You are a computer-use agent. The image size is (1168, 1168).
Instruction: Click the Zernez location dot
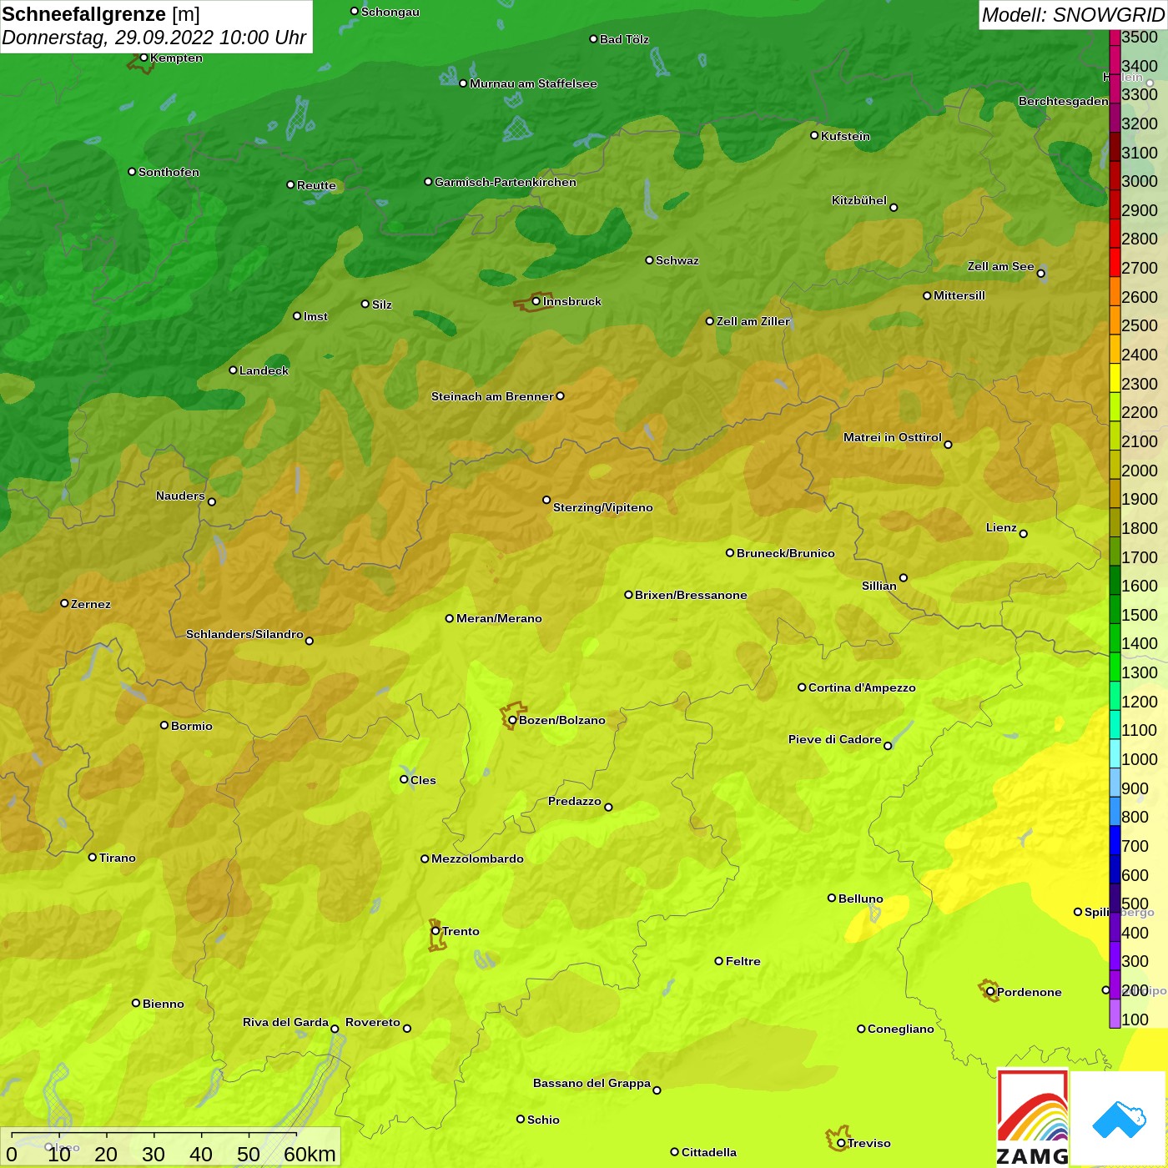coord(64,603)
